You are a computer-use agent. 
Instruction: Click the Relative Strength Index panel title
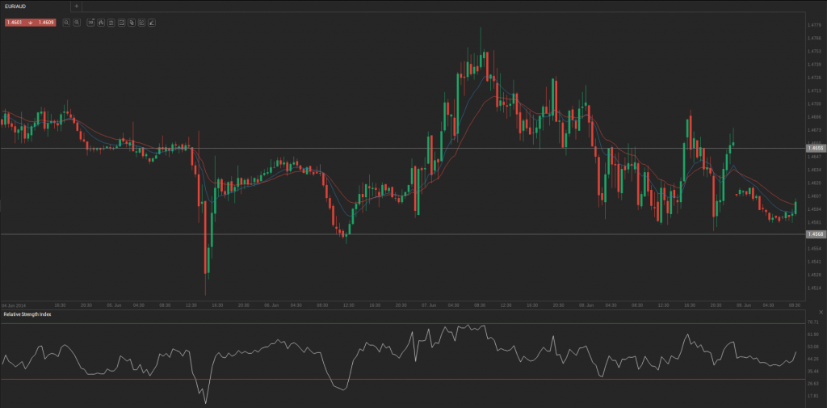tap(27, 313)
